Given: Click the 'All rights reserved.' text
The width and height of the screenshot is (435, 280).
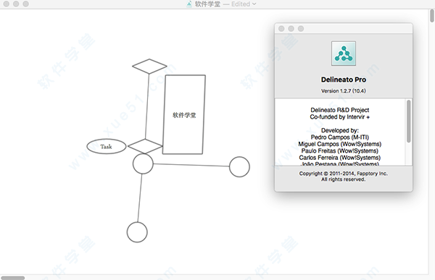Looking at the screenshot, I should tap(344, 179).
